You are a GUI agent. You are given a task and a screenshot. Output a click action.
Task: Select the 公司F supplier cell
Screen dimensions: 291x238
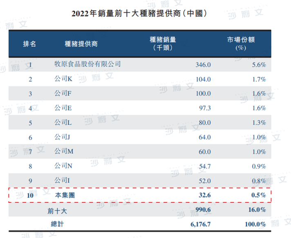point(63,93)
